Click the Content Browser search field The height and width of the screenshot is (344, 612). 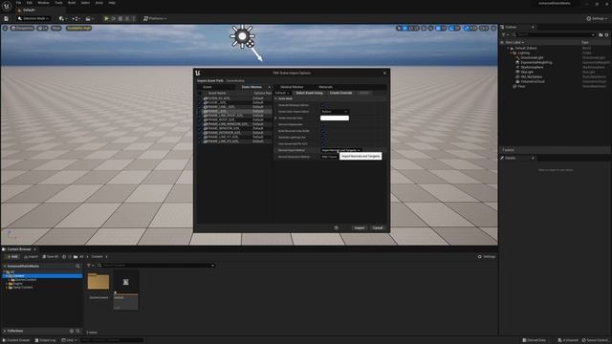(156, 266)
